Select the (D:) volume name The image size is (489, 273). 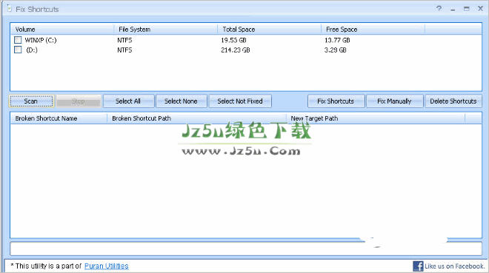click(32, 50)
